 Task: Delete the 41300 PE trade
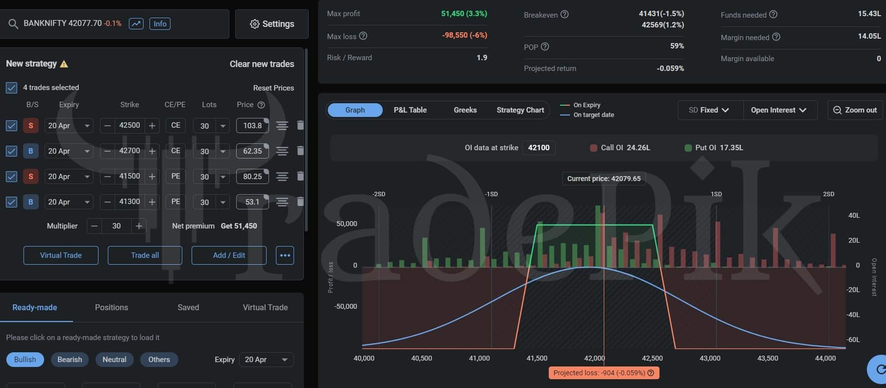300,202
